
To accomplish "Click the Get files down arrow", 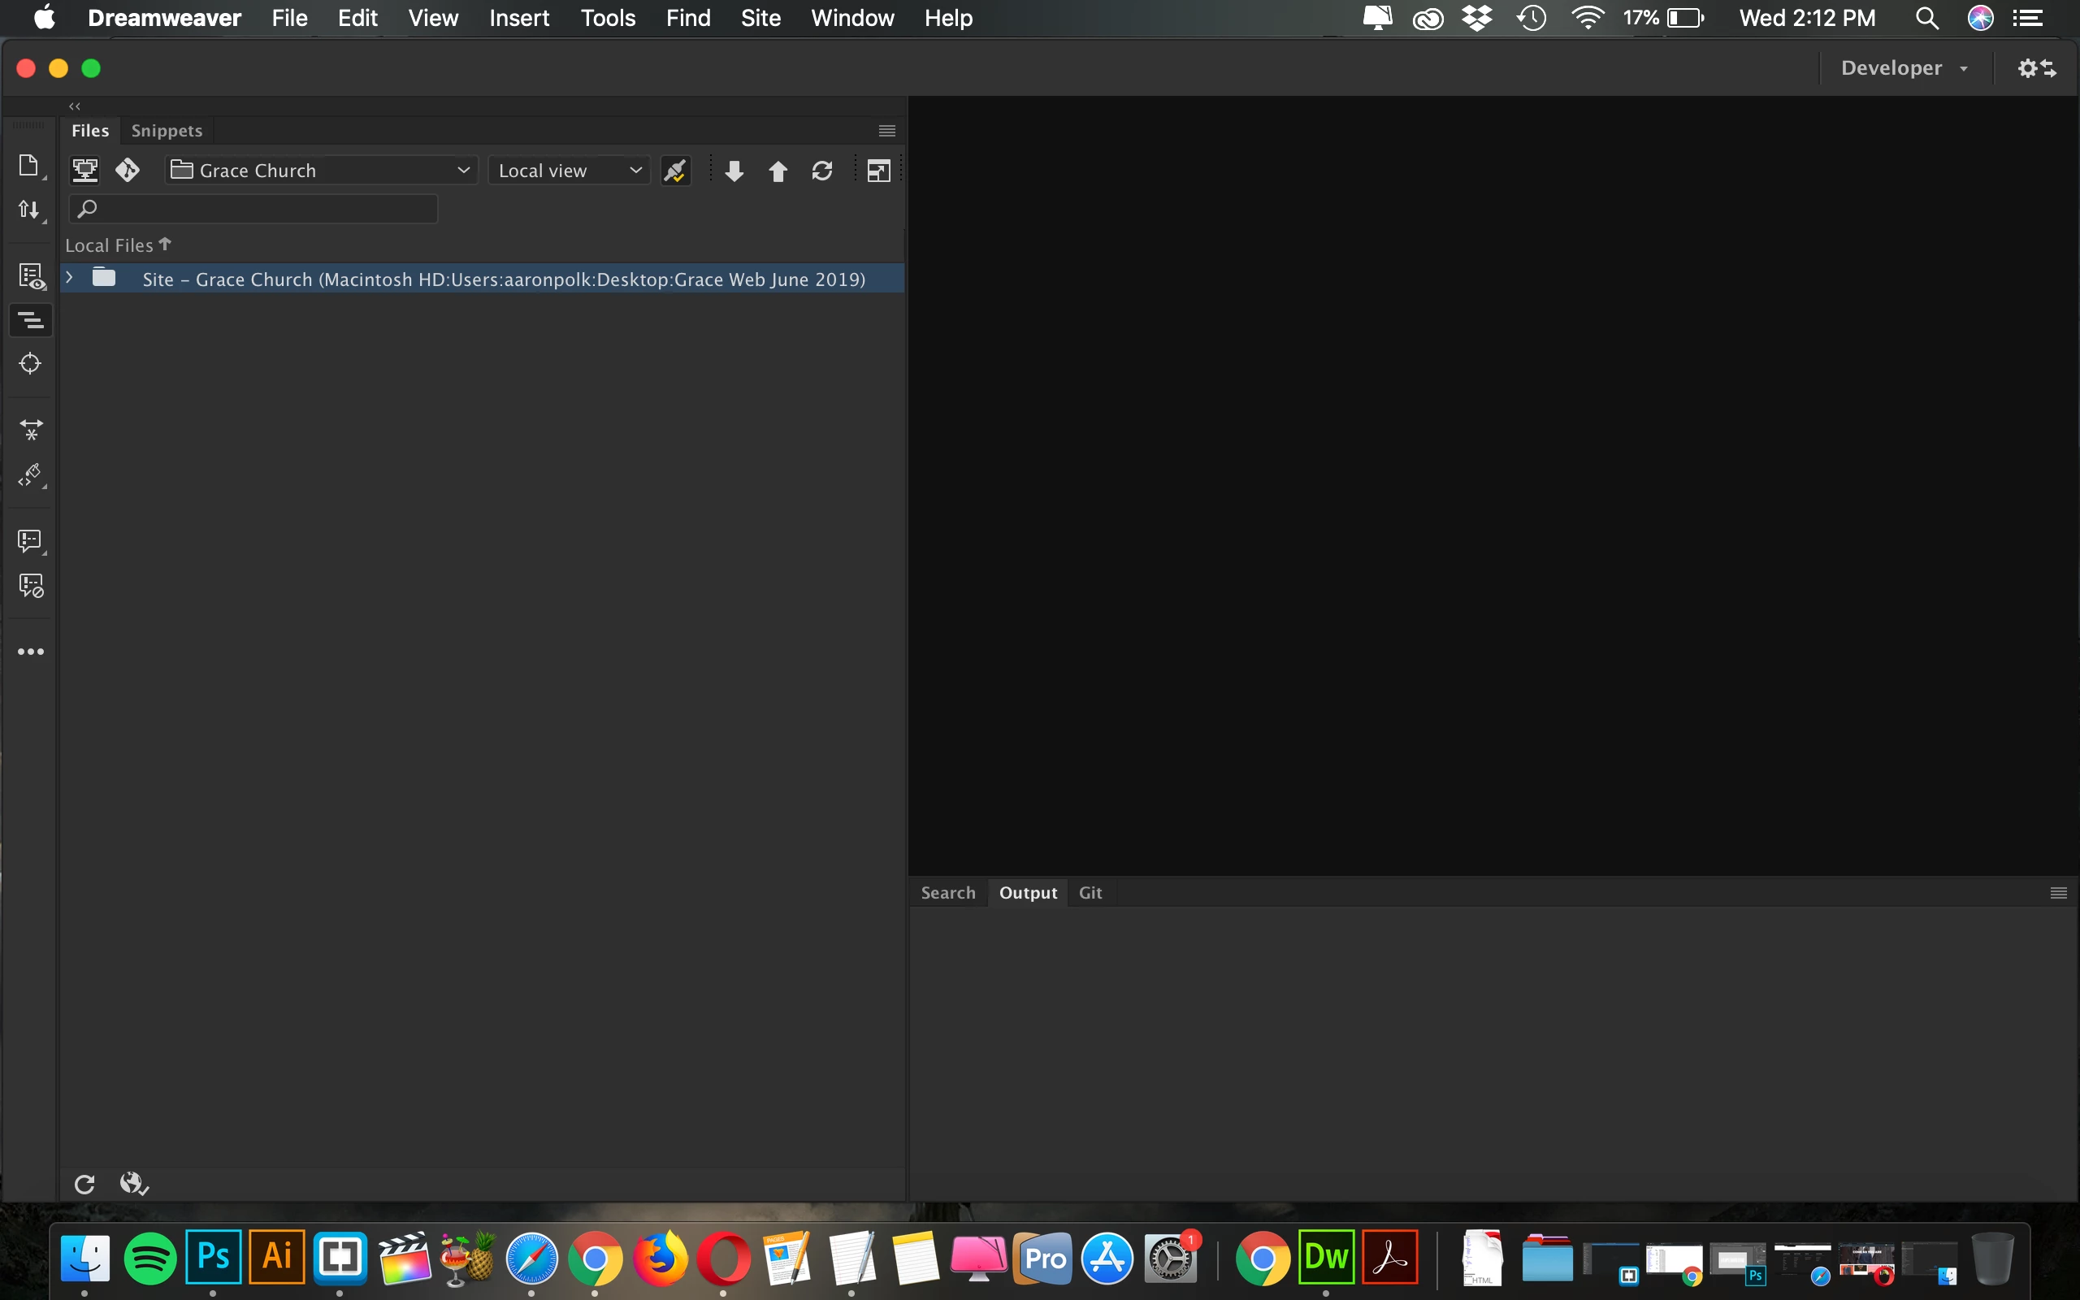I will 733,171.
